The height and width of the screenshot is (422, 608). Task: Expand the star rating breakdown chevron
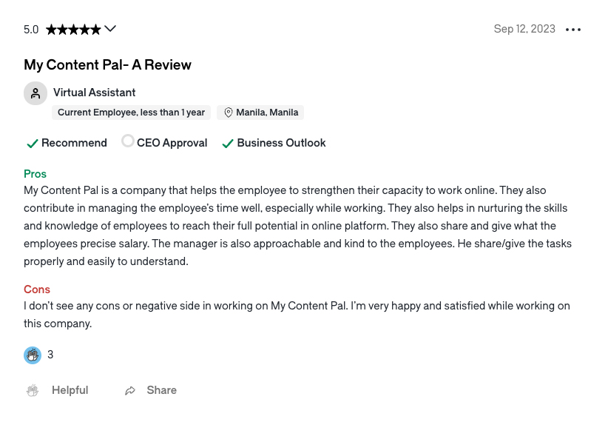point(110,29)
